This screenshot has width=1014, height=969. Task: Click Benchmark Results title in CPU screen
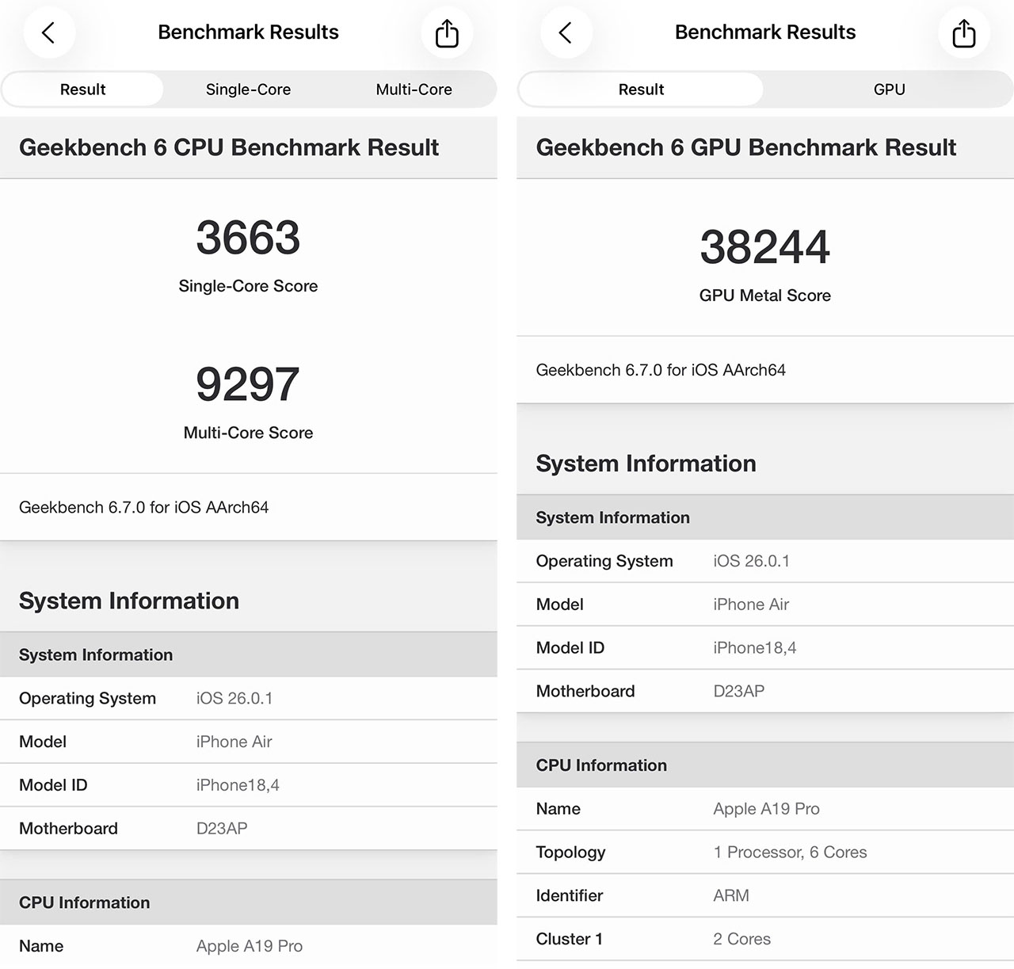248,32
